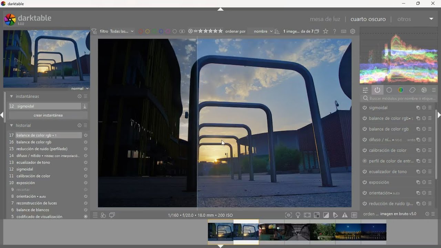Click the keyboard shortcuts icon
Screen dimensions: 441x248
[343, 31]
